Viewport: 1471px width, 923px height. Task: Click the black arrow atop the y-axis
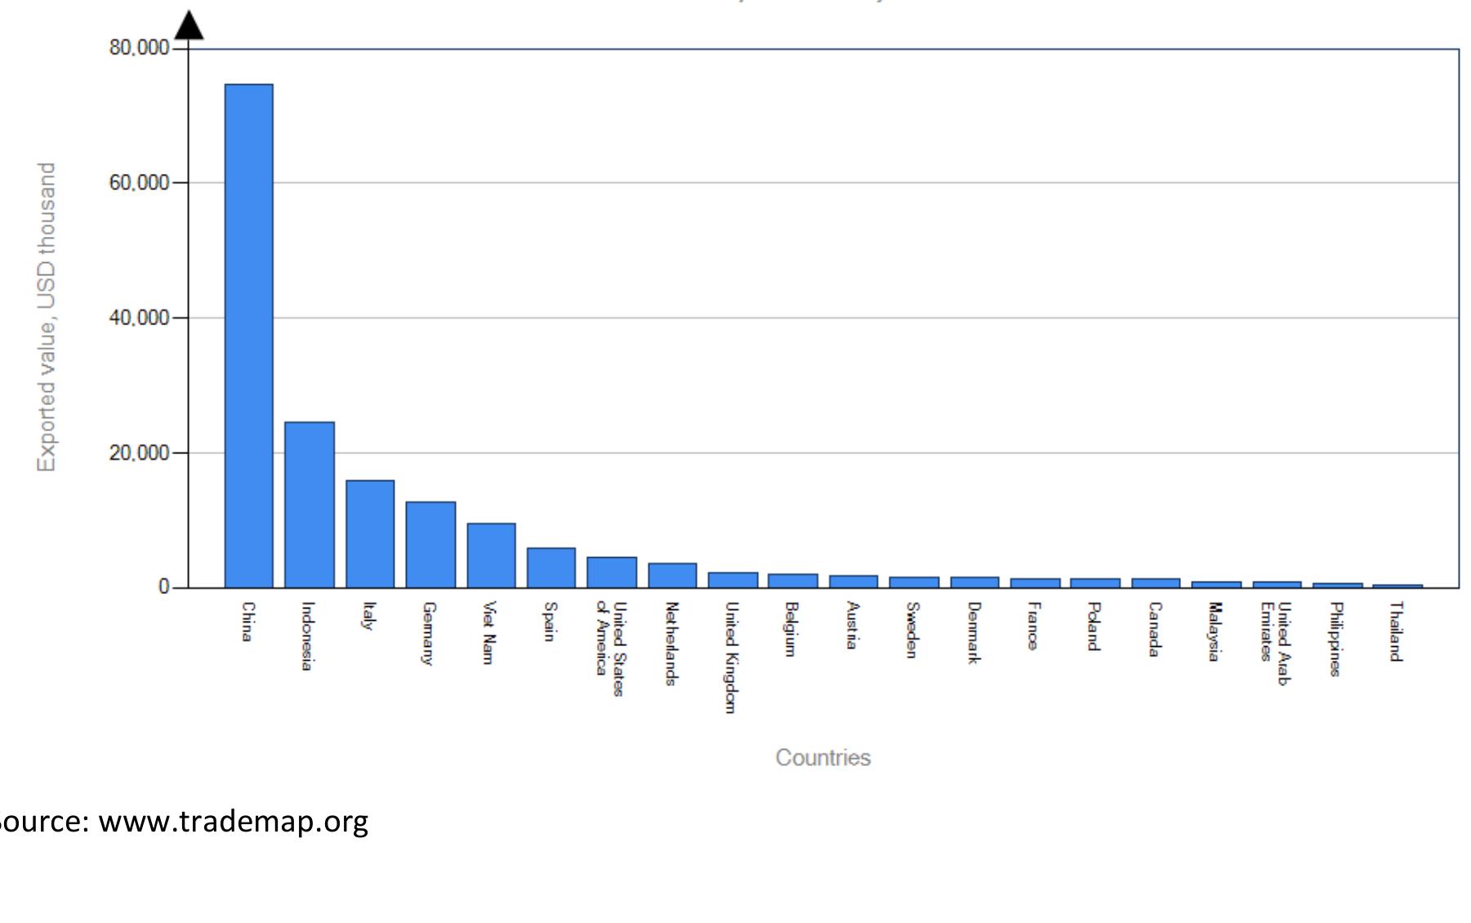[x=189, y=26]
